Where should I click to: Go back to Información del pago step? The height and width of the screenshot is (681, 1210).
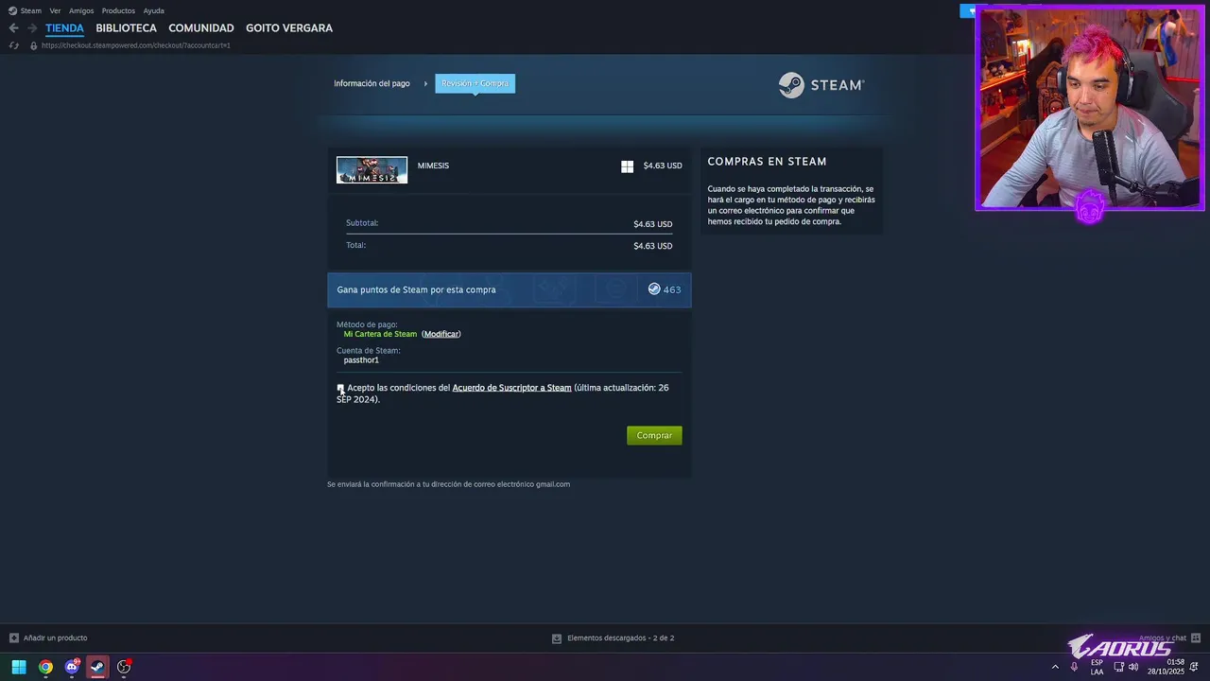point(372,83)
